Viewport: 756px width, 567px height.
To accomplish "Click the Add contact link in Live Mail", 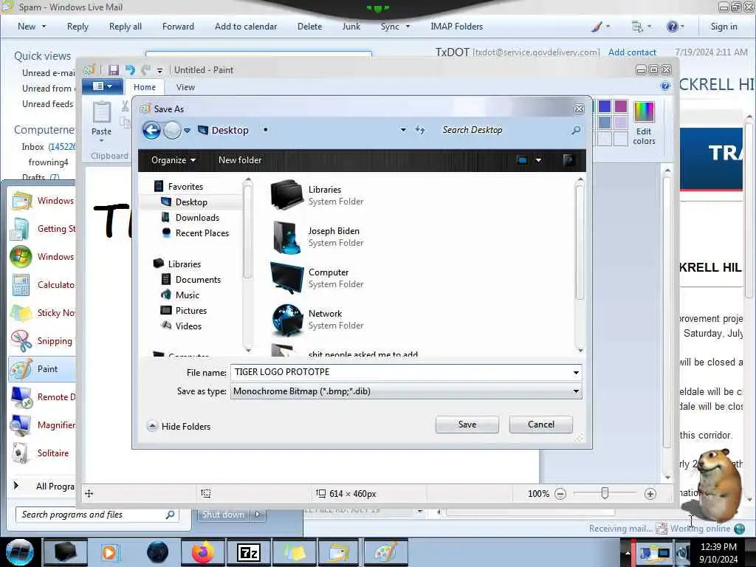I will pos(632,52).
